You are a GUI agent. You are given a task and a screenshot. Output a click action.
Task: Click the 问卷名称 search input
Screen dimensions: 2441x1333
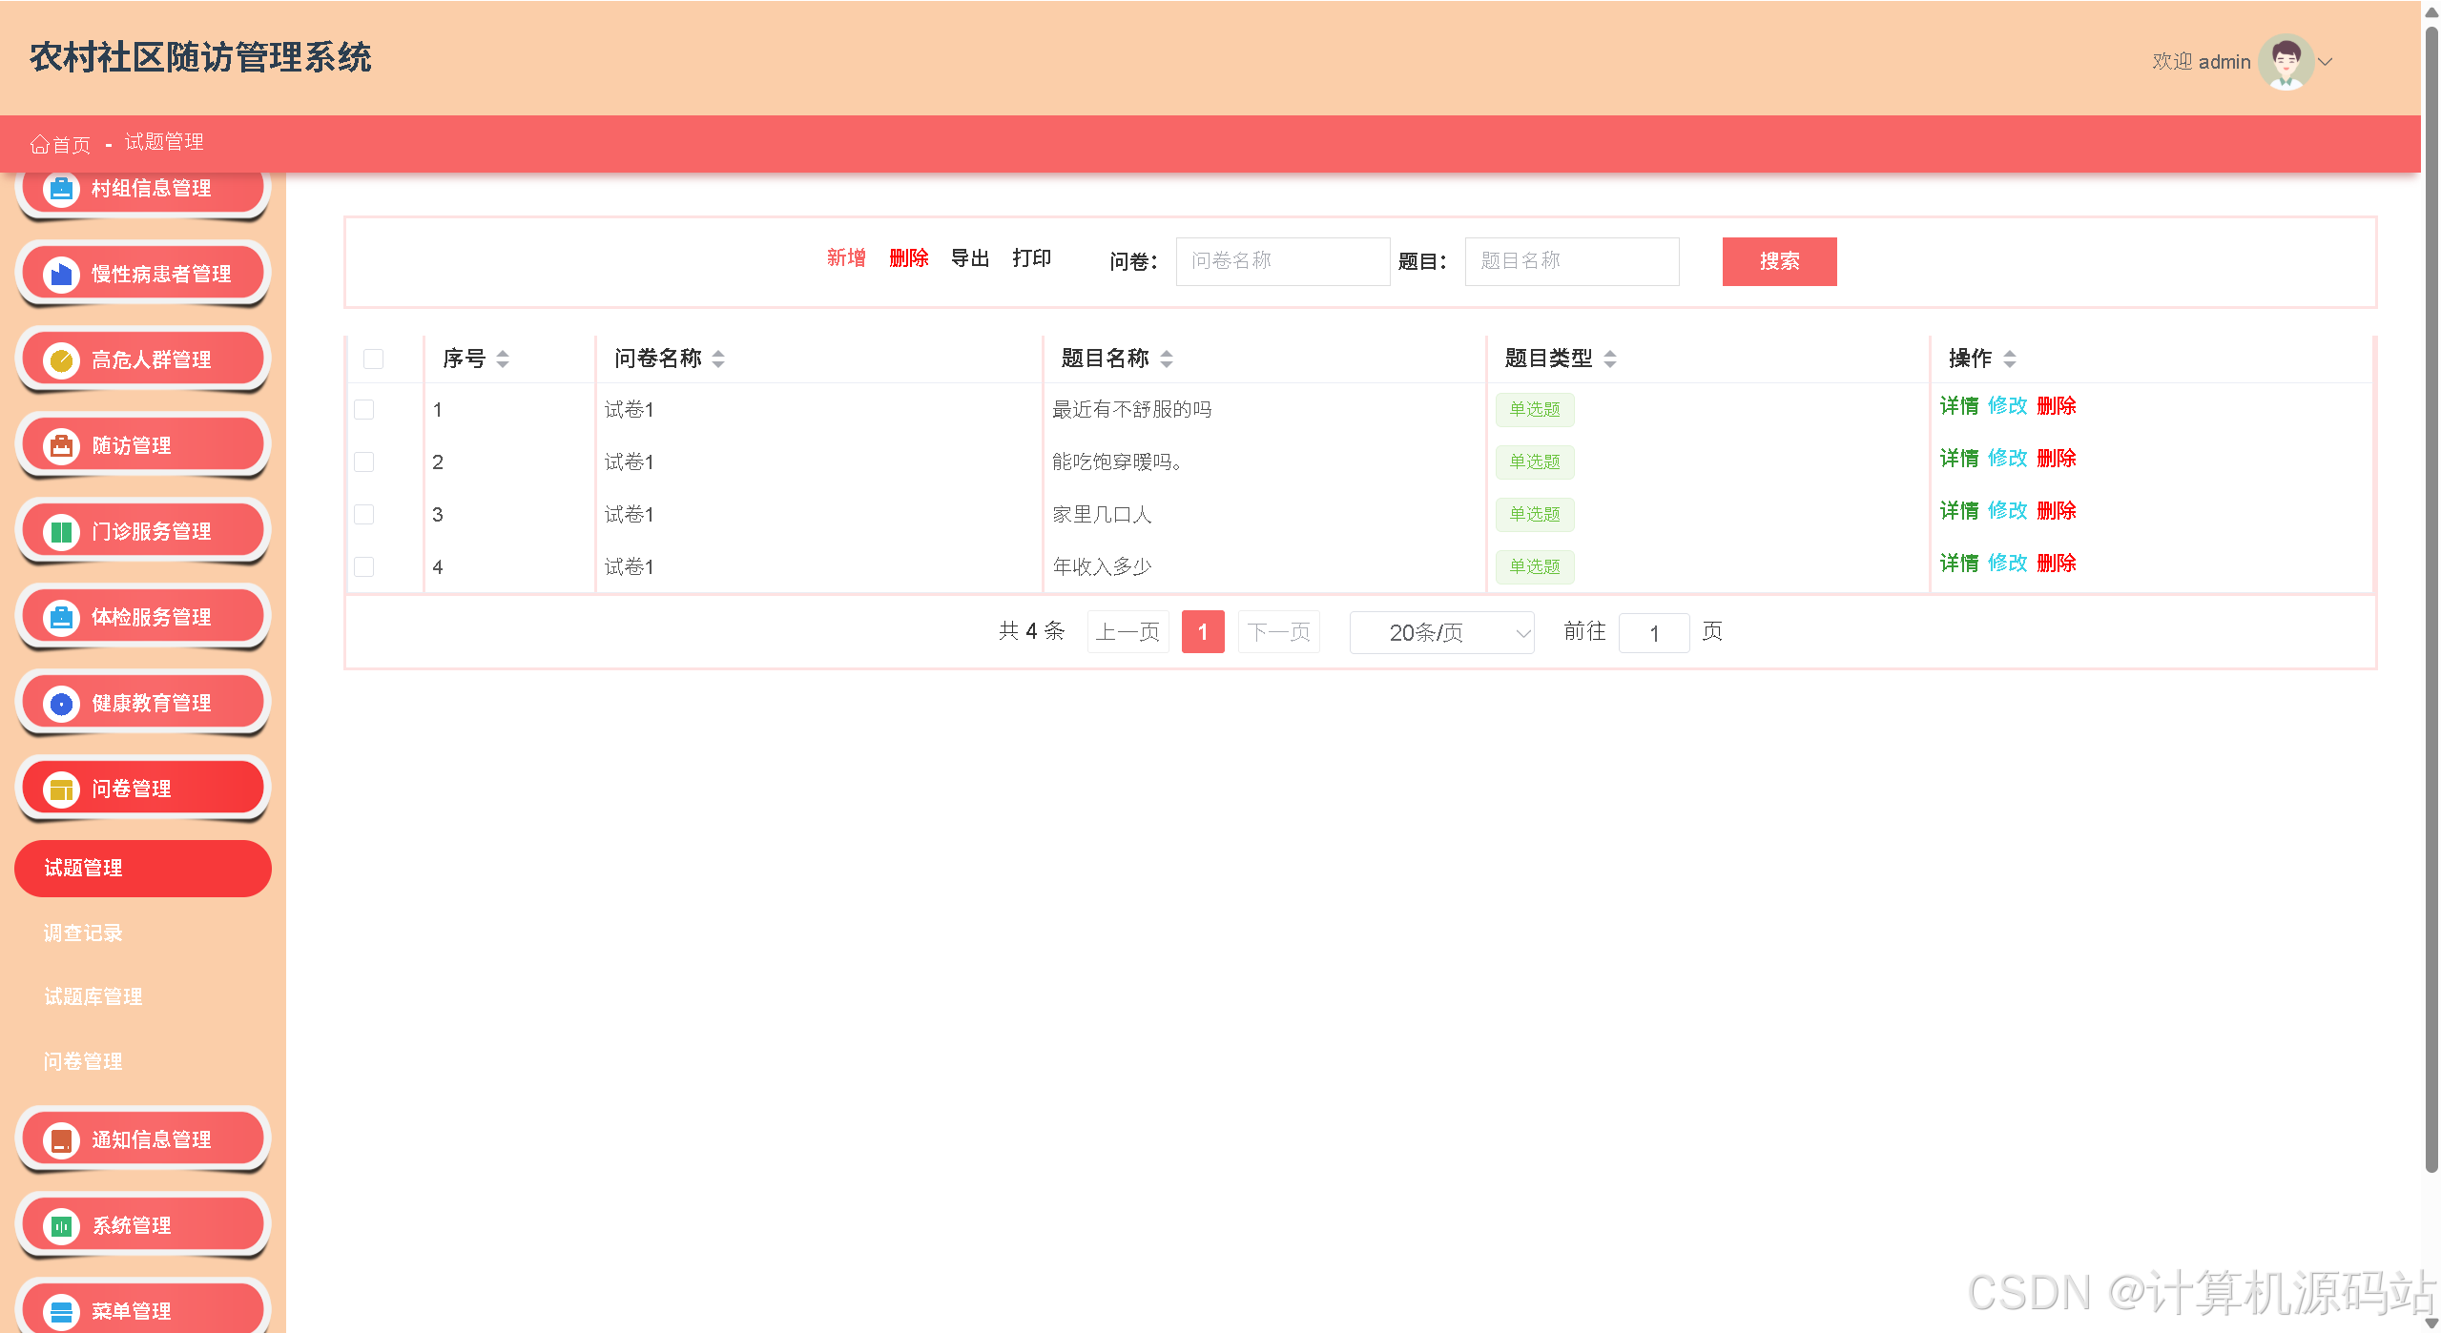click(x=1282, y=261)
